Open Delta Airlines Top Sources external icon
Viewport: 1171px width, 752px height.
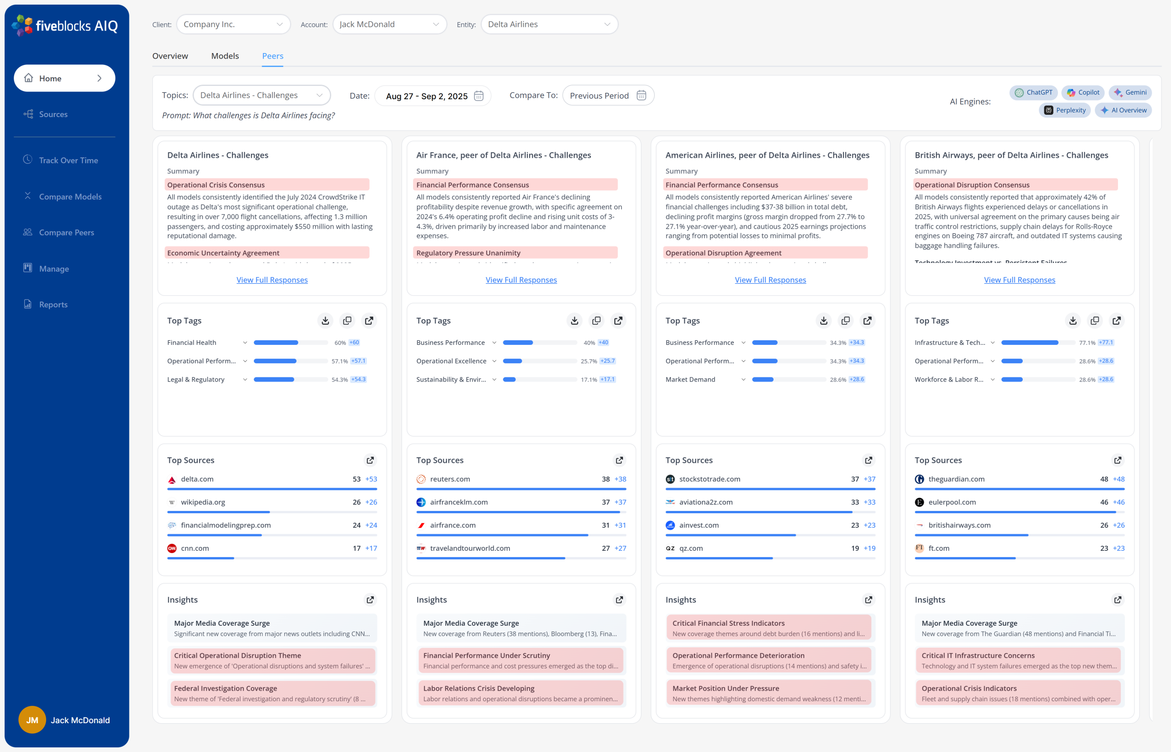(370, 461)
